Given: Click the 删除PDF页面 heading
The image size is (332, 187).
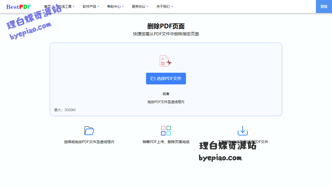Looking at the screenshot, I should (166, 26).
